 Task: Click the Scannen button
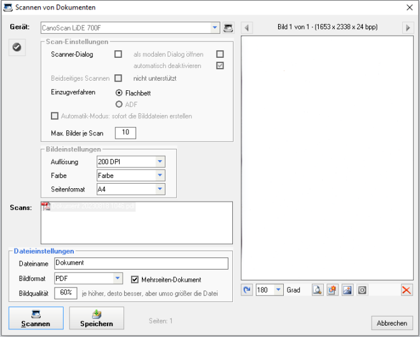36,317
